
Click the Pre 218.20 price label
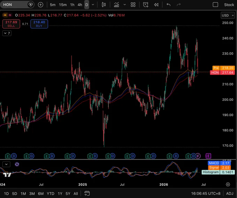click(223, 68)
